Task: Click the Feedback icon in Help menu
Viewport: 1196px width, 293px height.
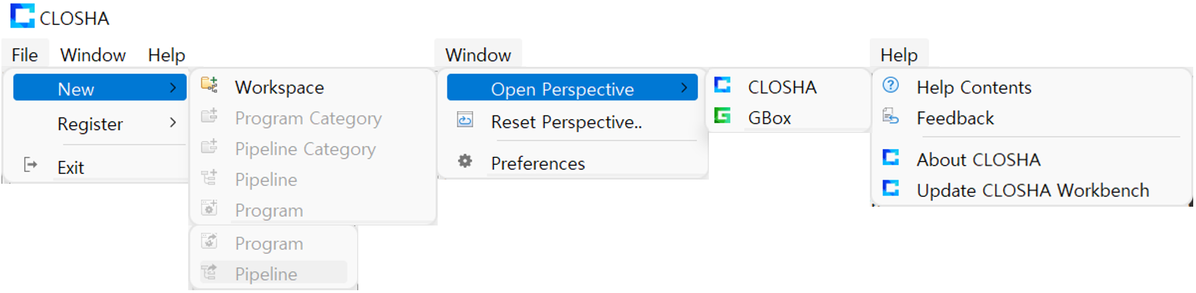Action: click(x=891, y=116)
